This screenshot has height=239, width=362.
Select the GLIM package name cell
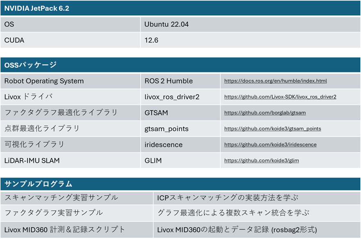click(x=153, y=161)
